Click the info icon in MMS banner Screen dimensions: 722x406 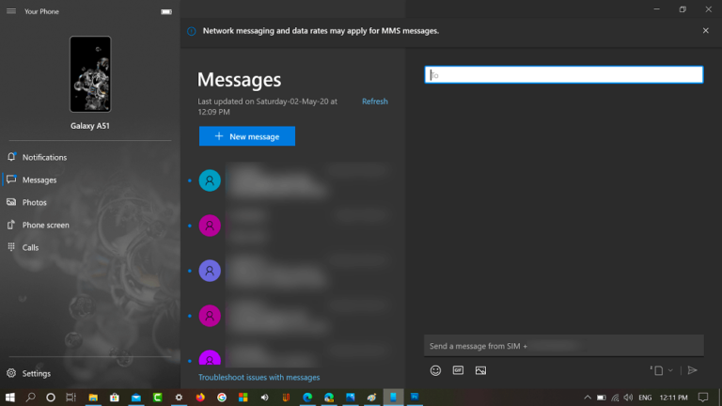click(x=192, y=31)
